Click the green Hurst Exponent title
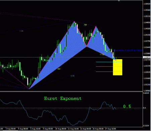Image resolution: width=151 pixels, height=131 pixels. [63, 98]
